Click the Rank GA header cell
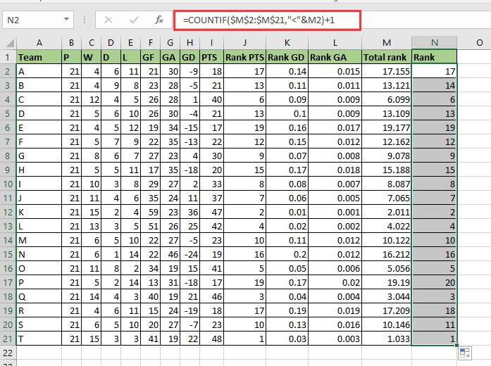Screen dimensions: 491x366 point(335,57)
